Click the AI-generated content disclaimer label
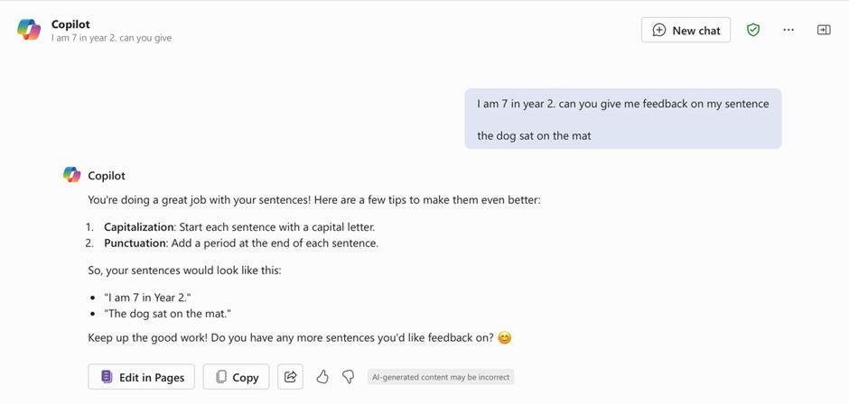The height and width of the screenshot is (404, 849). 441,377
